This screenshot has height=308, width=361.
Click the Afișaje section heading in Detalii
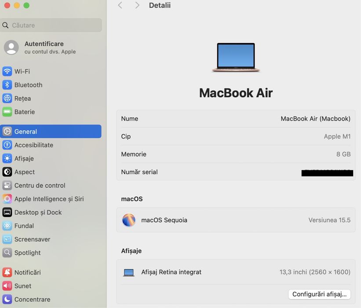131,251
